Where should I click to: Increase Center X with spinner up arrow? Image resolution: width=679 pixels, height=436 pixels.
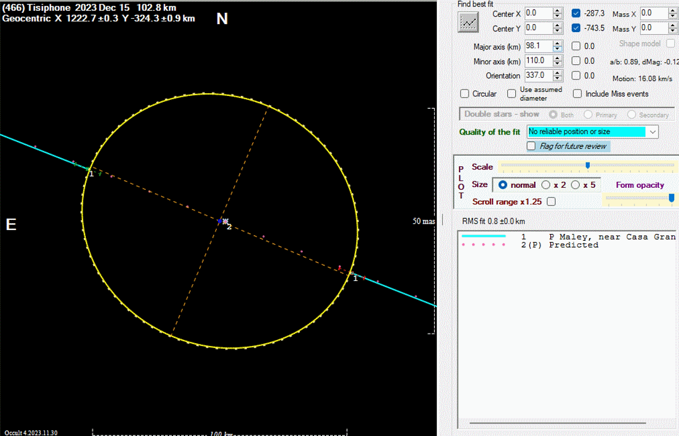pyautogui.click(x=558, y=11)
